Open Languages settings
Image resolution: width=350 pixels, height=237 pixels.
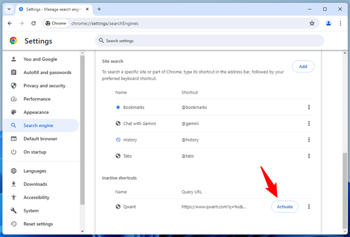pyautogui.click(x=41, y=171)
